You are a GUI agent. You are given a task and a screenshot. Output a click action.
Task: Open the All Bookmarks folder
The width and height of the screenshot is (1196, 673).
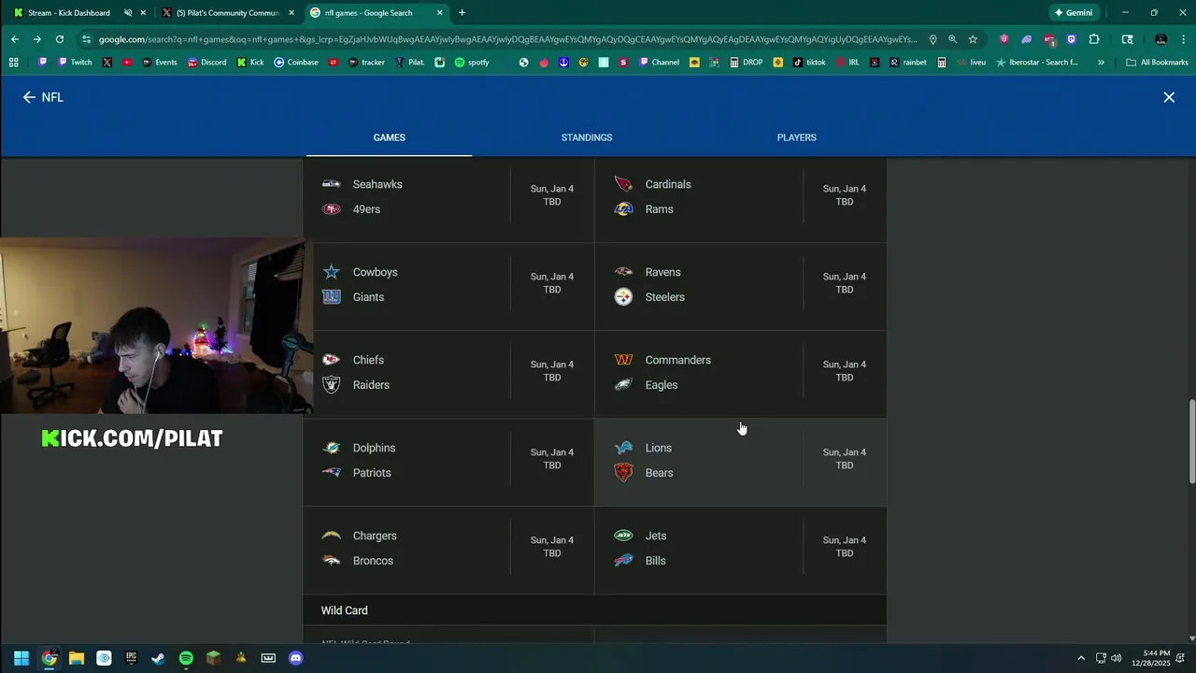pyautogui.click(x=1157, y=63)
